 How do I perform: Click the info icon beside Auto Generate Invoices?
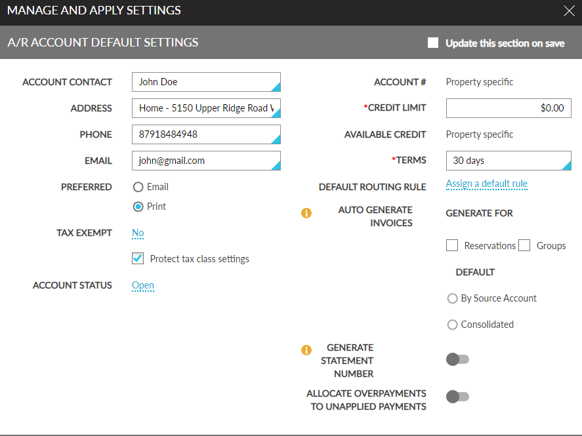(x=306, y=212)
